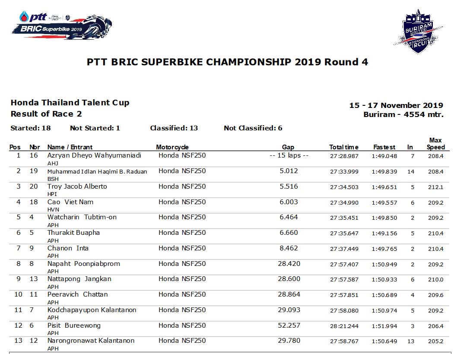The image size is (457, 354).
Task: Select the Gap column header
Action: click(x=288, y=147)
